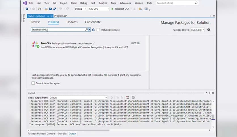Pin the NuGet - Solution tab

tap(48, 16)
